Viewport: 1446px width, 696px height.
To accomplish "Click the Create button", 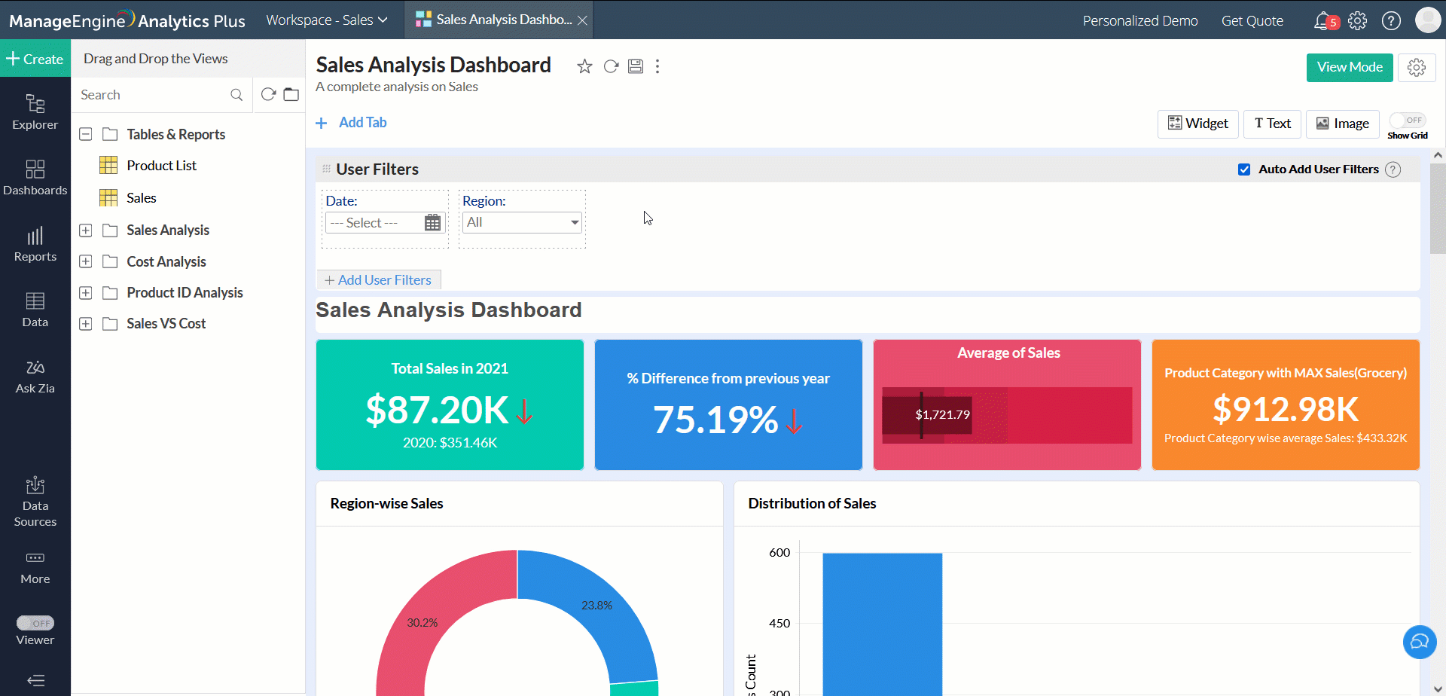I will pyautogui.click(x=35, y=59).
